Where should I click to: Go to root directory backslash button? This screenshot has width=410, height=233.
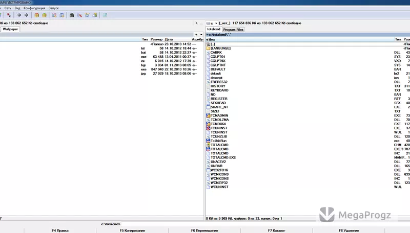click(x=196, y=23)
